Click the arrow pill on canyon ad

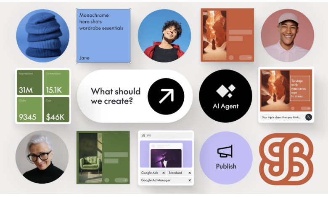pyautogui.click(x=246, y=57)
